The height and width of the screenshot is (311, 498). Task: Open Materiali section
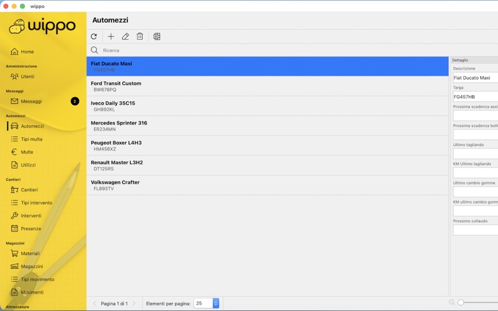pyautogui.click(x=30, y=253)
